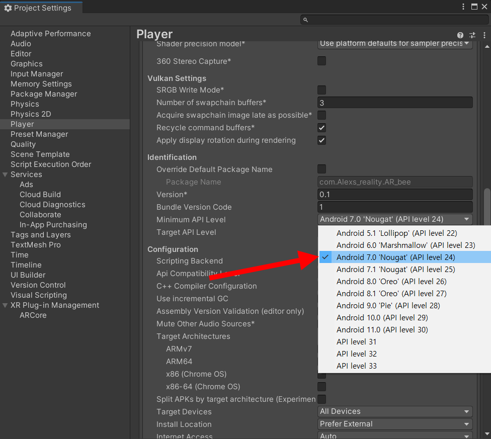Collapse the XR Plug-in Management section
The width and height of the screenshot is (491, 439).
tap(5, 305)
